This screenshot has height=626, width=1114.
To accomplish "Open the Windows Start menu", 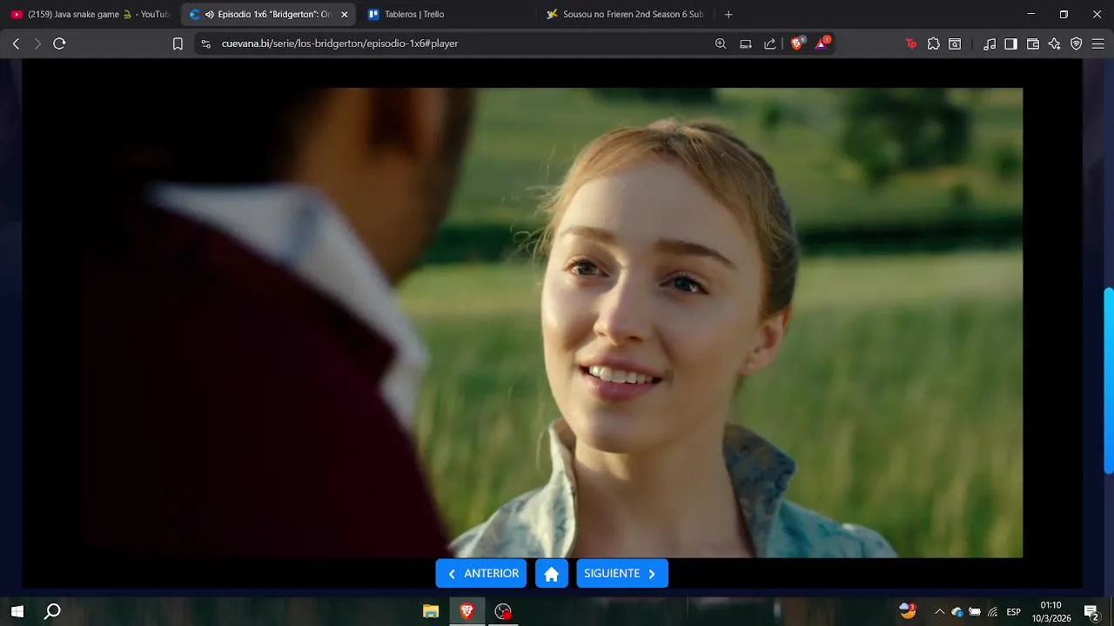I will [17, 611].
